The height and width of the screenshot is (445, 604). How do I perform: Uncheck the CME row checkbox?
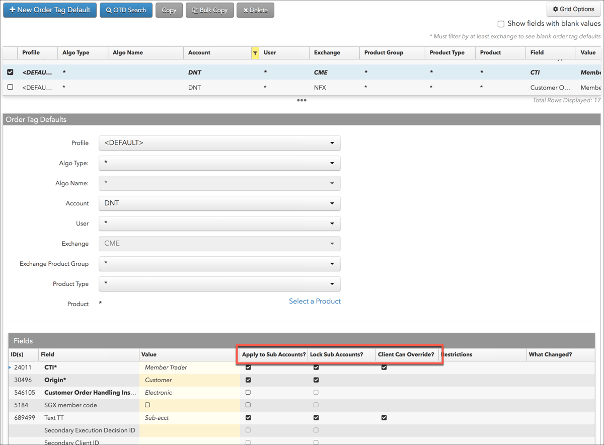pos(10,72)
